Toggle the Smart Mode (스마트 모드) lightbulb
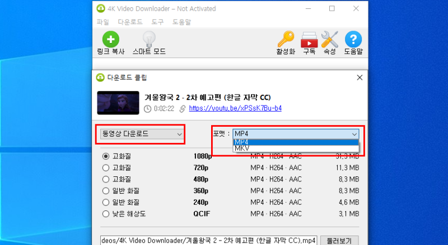The image size is (448, 245). click(149, 39)
